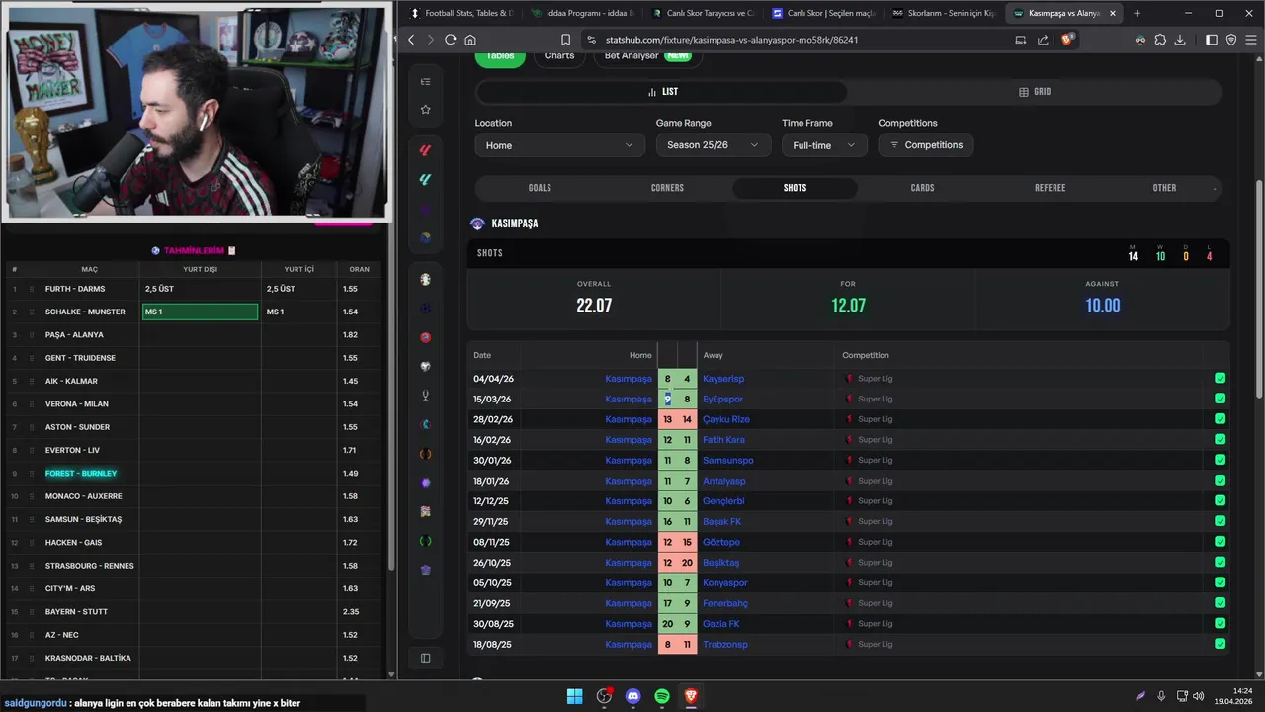Go back with the browser back arrow
This screenshot has width=1265, height=712.
pyautogui.click(x=411, y=40)
